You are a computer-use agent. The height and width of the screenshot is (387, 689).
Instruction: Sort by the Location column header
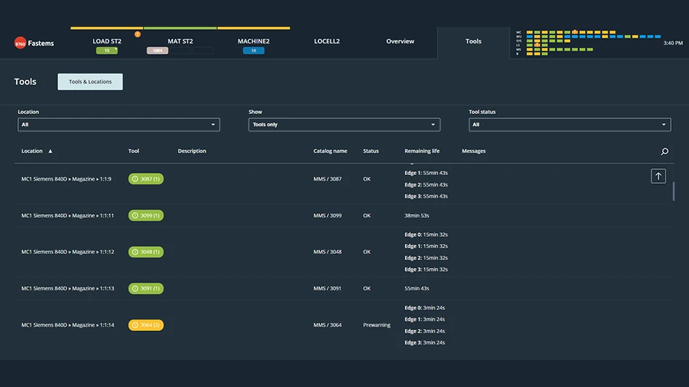click(33, 151)
